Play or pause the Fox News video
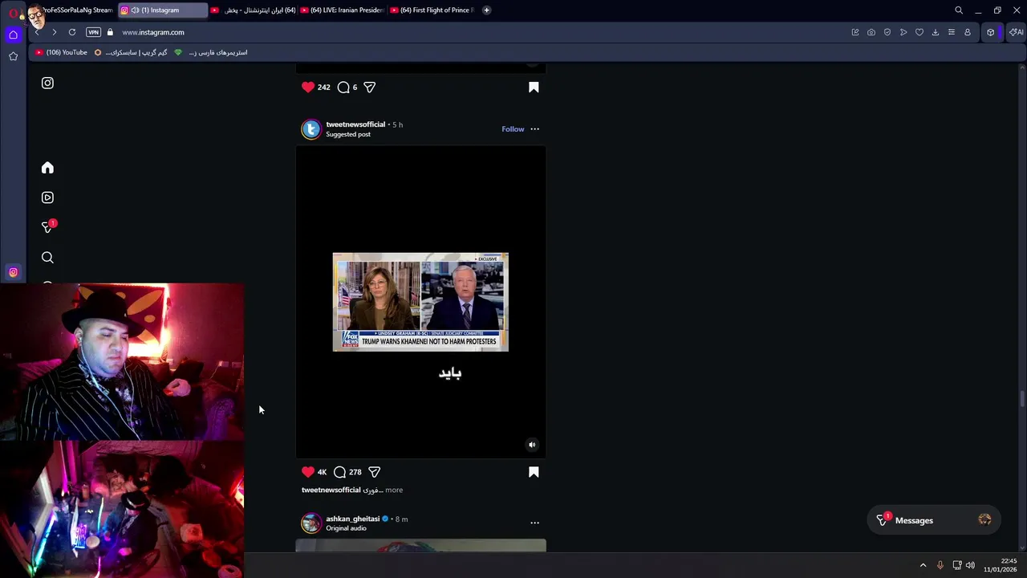 click(420, 302)
